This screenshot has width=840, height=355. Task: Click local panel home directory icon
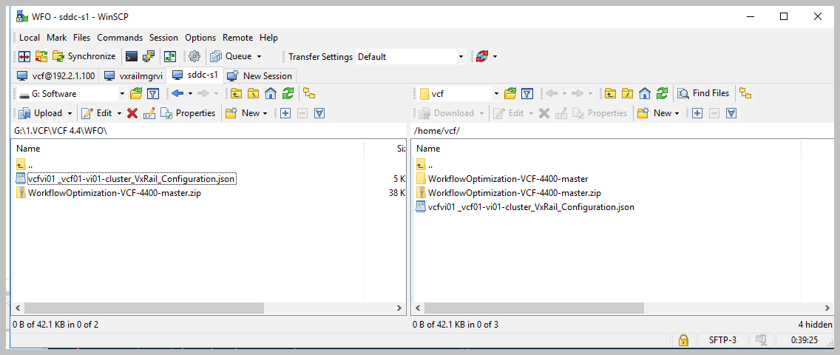(271, 93)
